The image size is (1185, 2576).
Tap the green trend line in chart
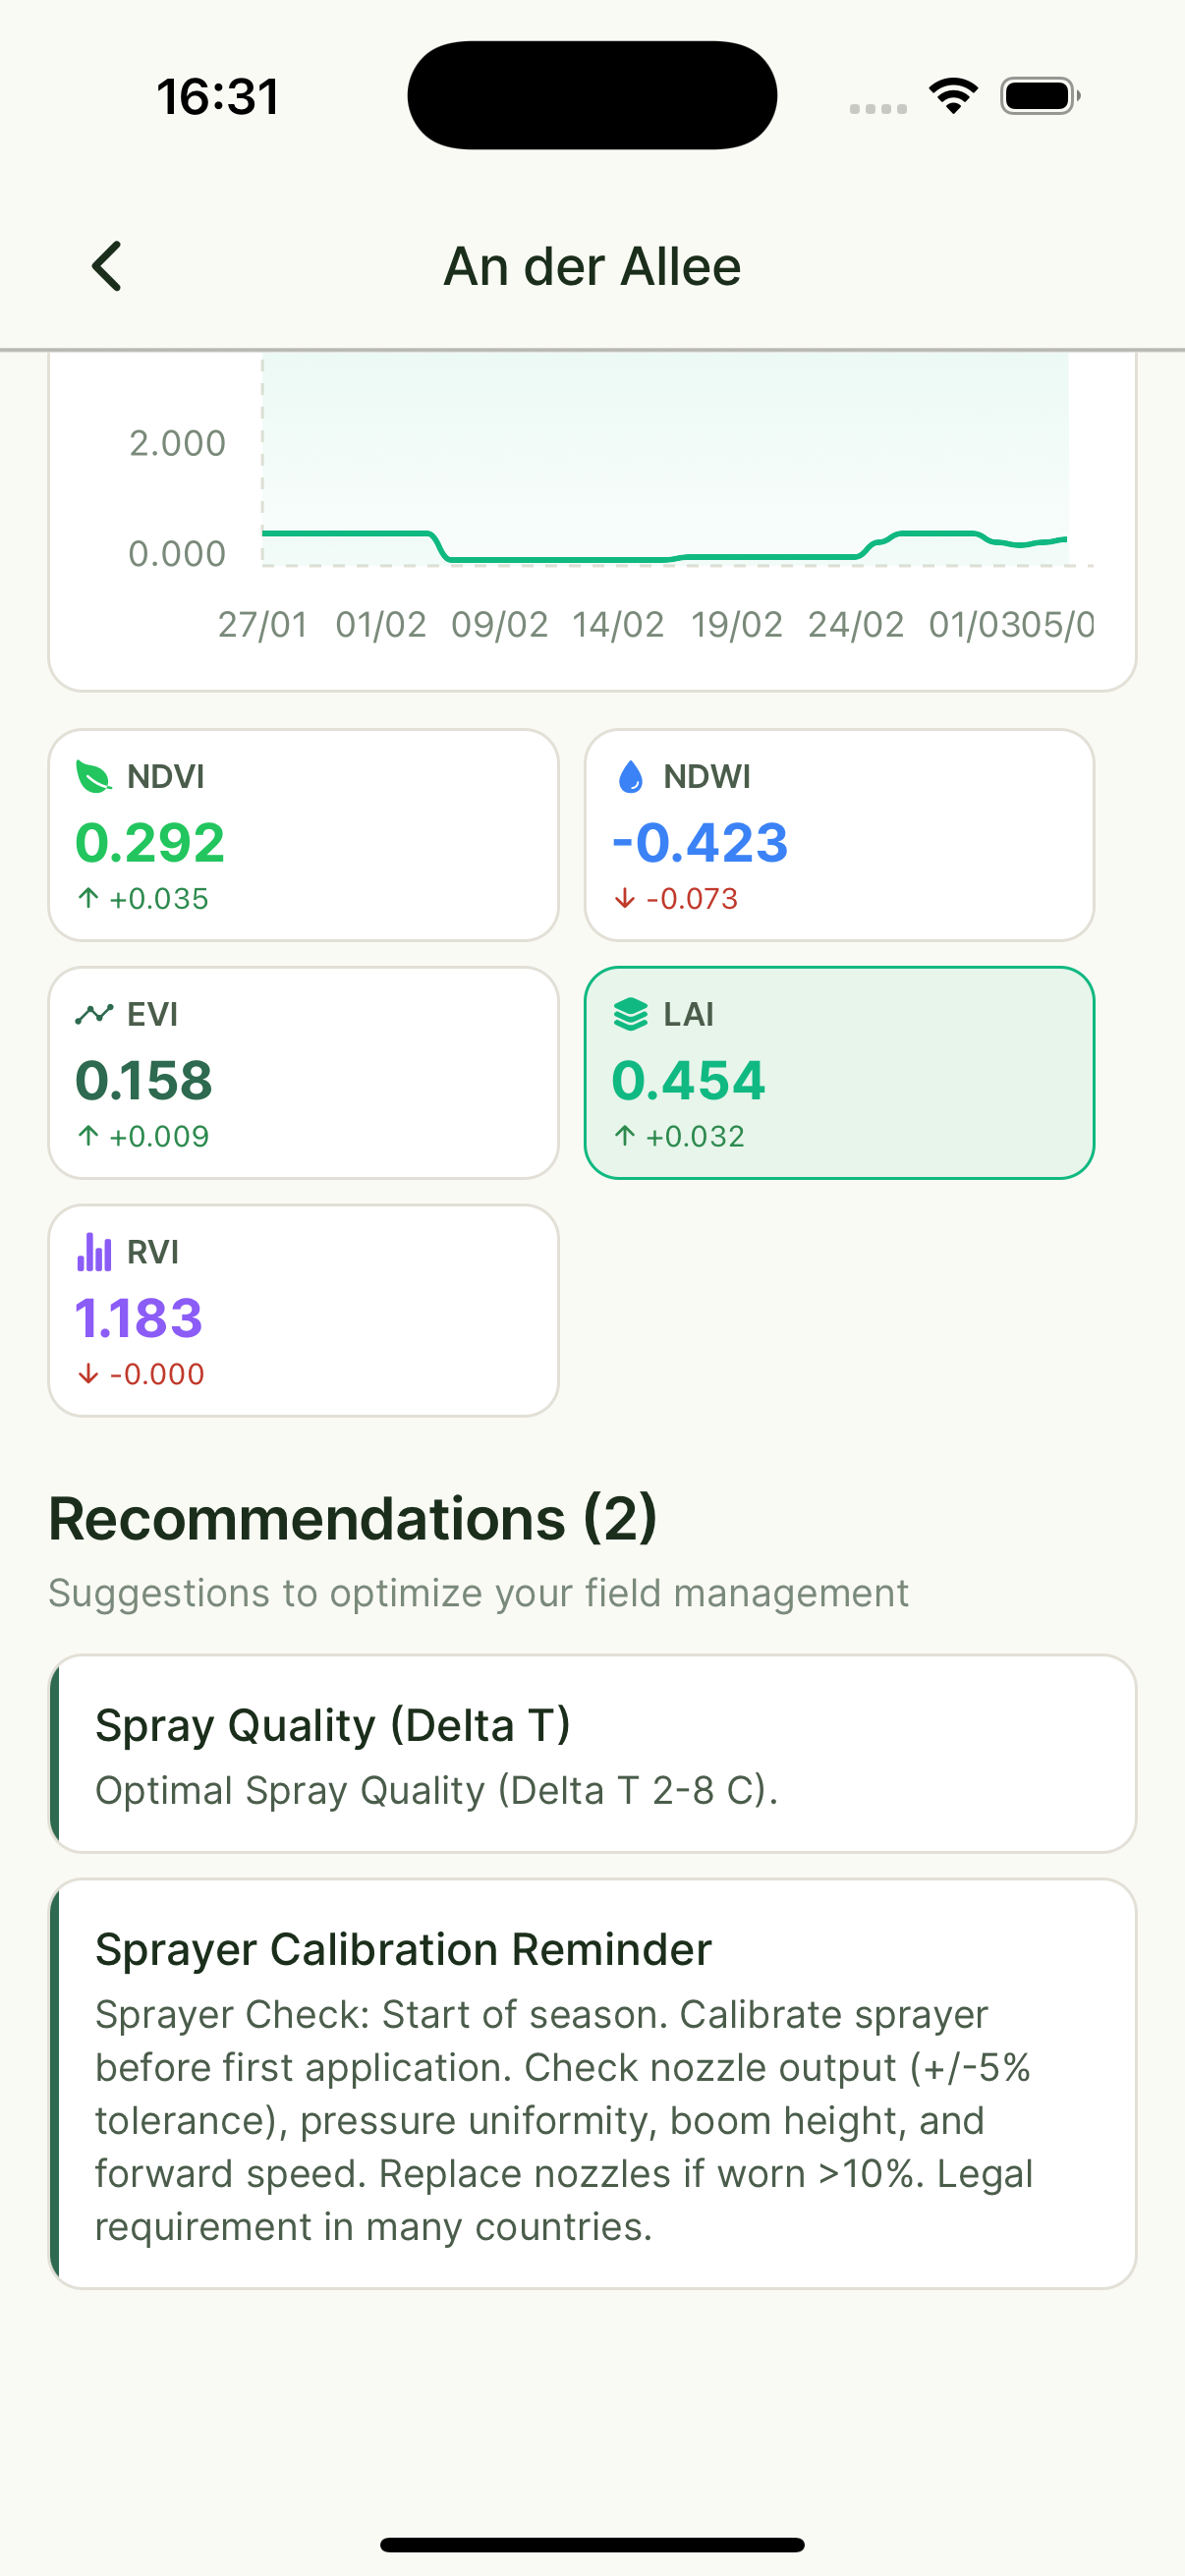pos(560,559)
